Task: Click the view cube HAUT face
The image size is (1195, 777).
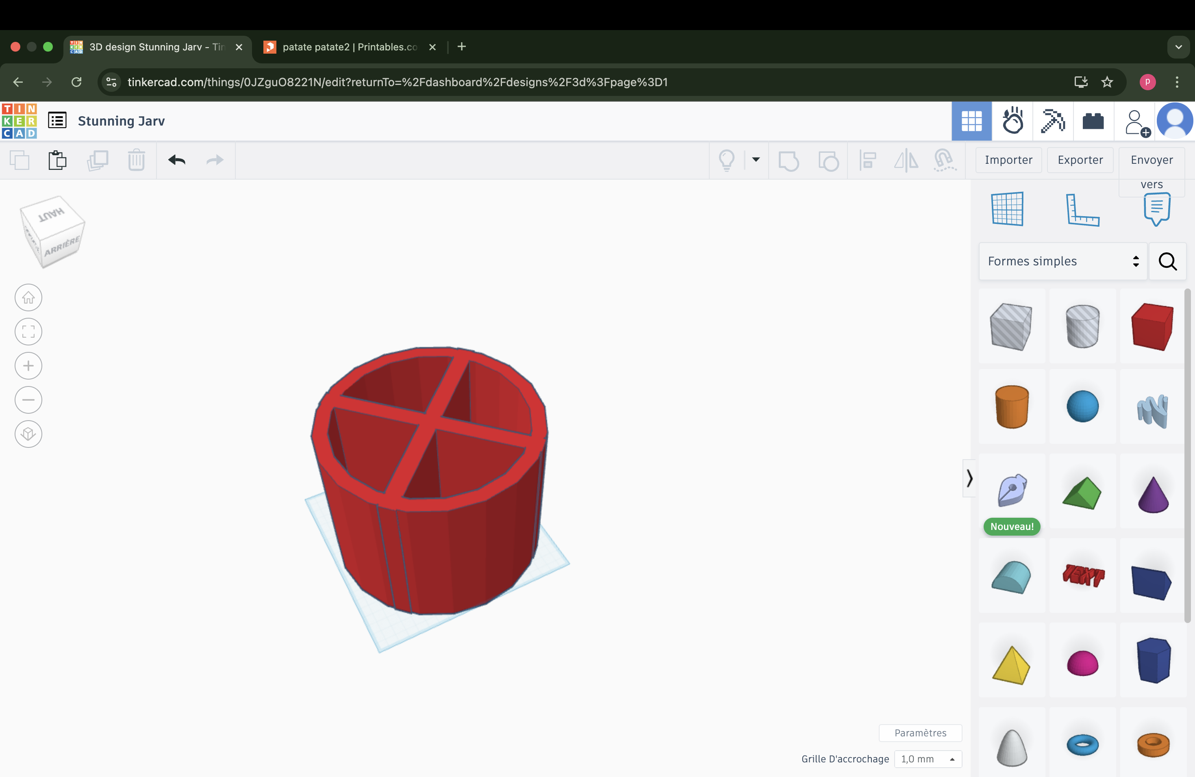Action: [x=52, y=216]
